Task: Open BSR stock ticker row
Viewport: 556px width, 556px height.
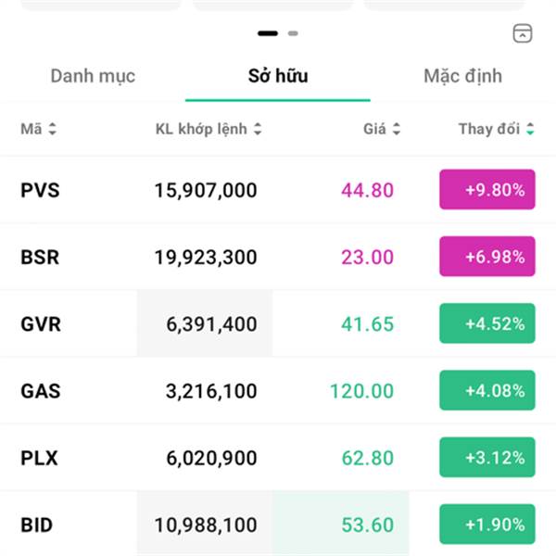Action: [x=40, y=257]
